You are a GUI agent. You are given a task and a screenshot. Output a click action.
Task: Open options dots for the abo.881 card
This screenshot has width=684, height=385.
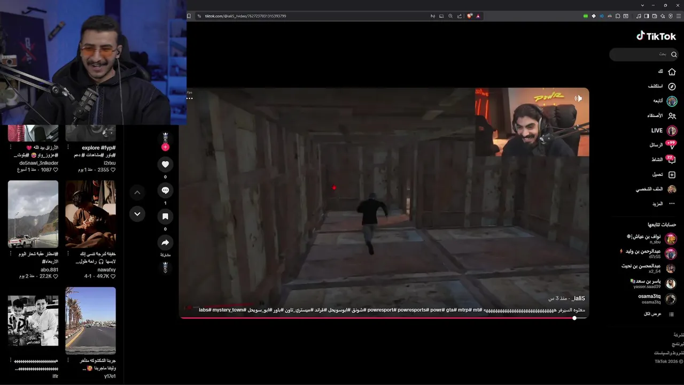[x=10, y=253]
